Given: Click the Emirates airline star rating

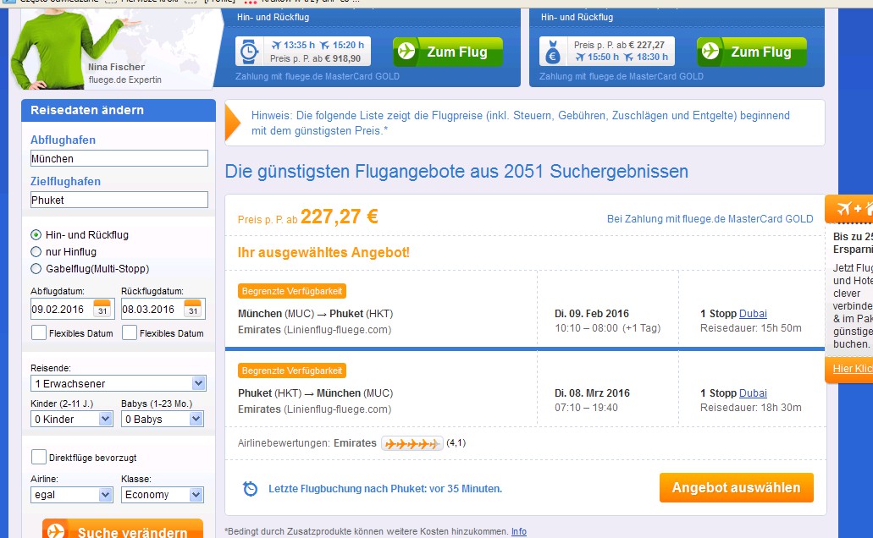Looking at the screenshot, I should pyautogui.click(x=412, y=443).
